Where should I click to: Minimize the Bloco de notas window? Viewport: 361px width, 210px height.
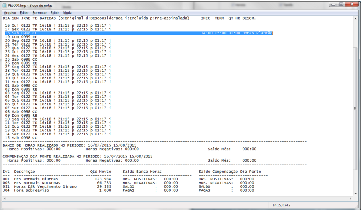tap(333, 4)
